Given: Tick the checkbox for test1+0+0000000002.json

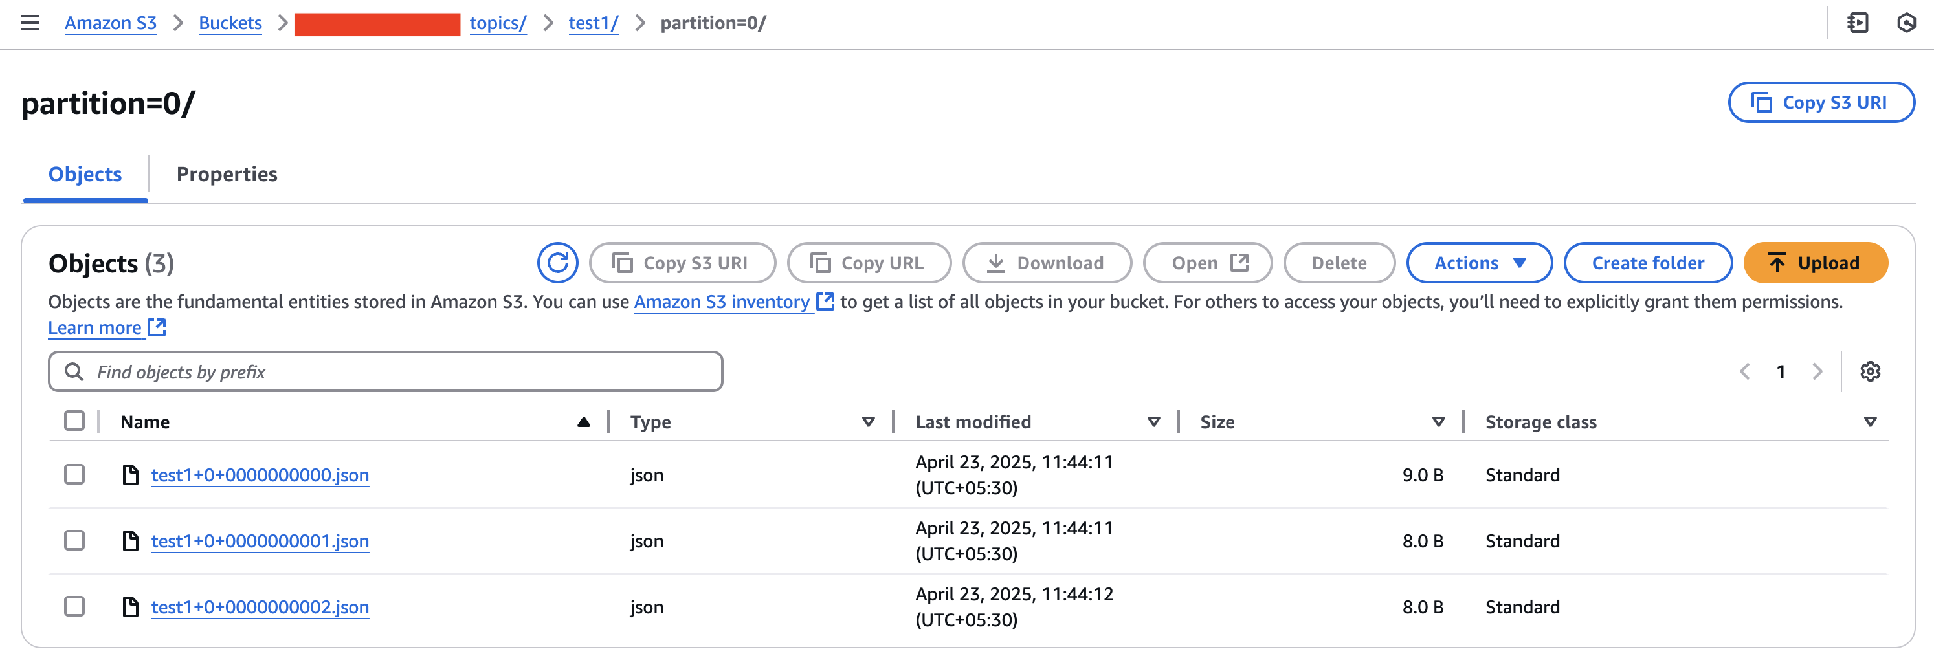Looking at the screenshot, I should 74,607.
